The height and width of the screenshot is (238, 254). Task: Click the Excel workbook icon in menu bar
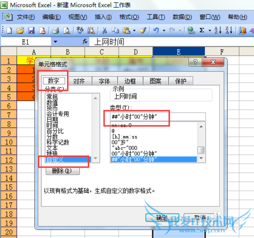coord(8,17)
